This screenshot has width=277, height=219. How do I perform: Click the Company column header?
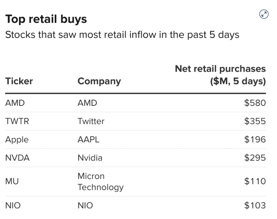point(99,81)
